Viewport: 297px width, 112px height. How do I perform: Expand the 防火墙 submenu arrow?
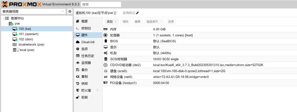98,90
